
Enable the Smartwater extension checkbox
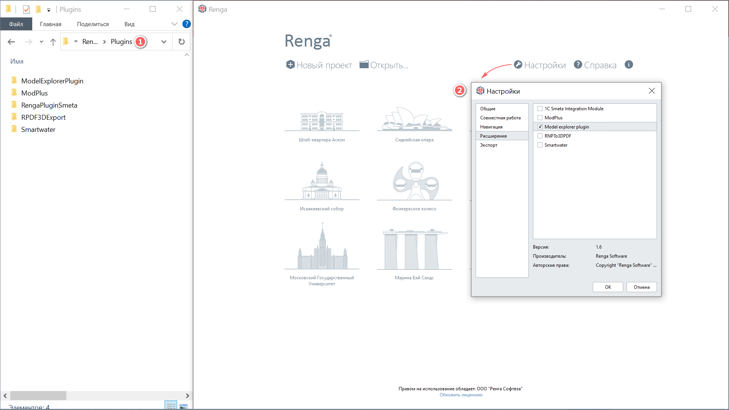pos(540,145)
